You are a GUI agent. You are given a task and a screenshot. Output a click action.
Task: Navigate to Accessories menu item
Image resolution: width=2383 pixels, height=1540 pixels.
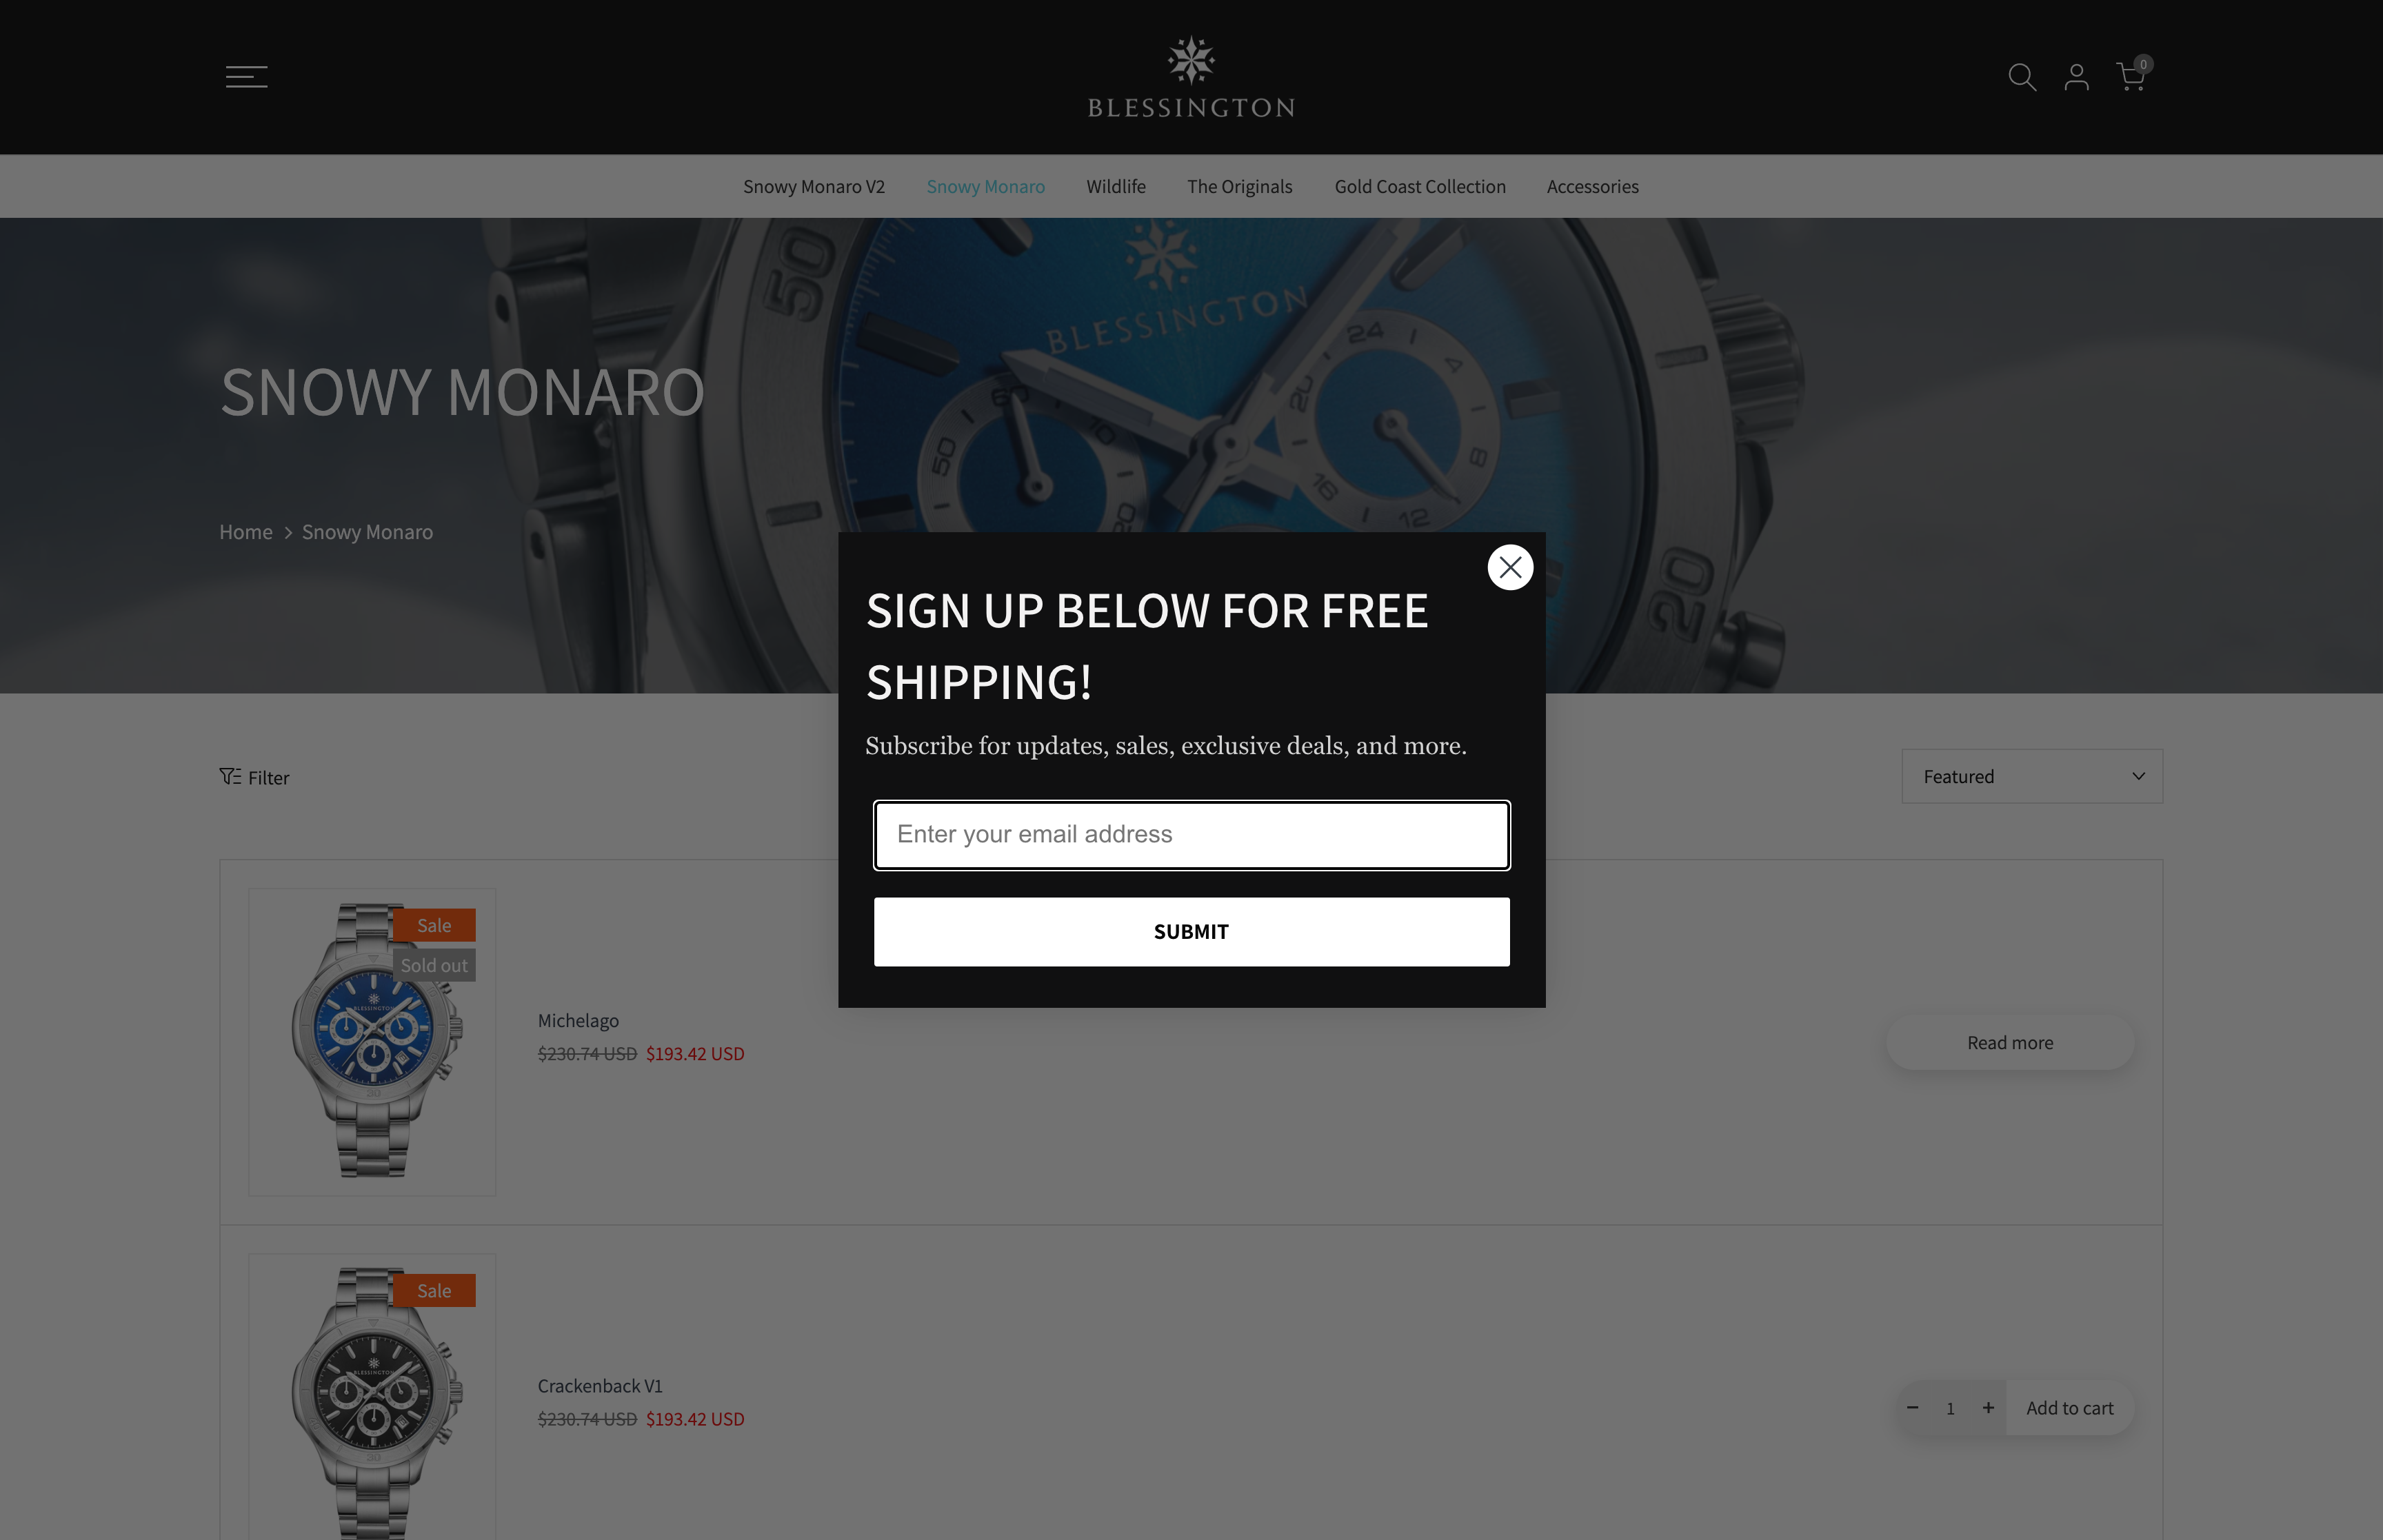1592,186
